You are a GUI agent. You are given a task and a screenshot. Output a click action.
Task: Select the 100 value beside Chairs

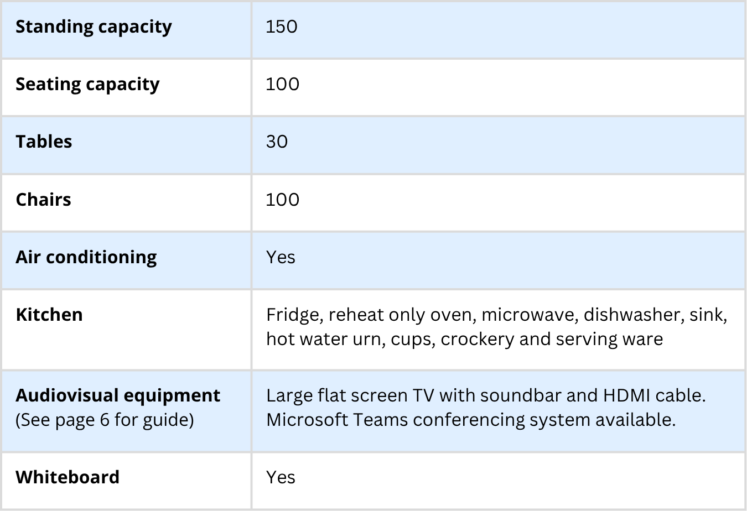282,200
